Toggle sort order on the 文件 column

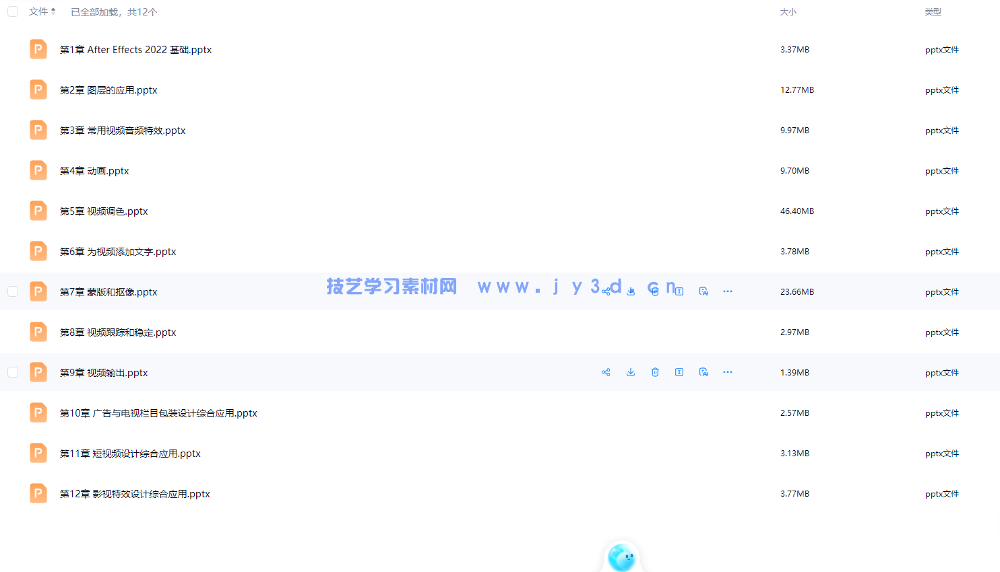click(42, 11)
